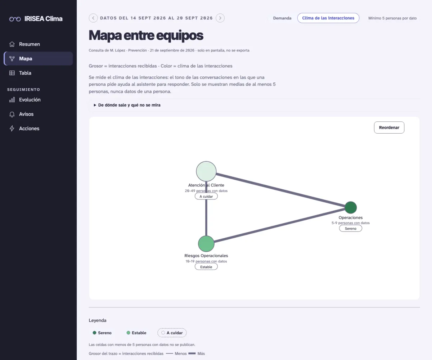Click the date range 'Datos del 14 sept 2026' label

pos(156,18)
